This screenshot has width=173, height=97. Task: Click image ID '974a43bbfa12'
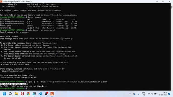(x=48, y=24)
